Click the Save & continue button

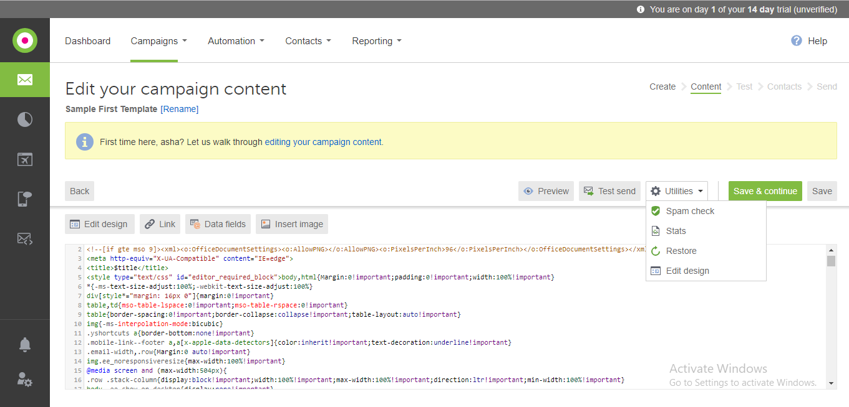point(765,191)
